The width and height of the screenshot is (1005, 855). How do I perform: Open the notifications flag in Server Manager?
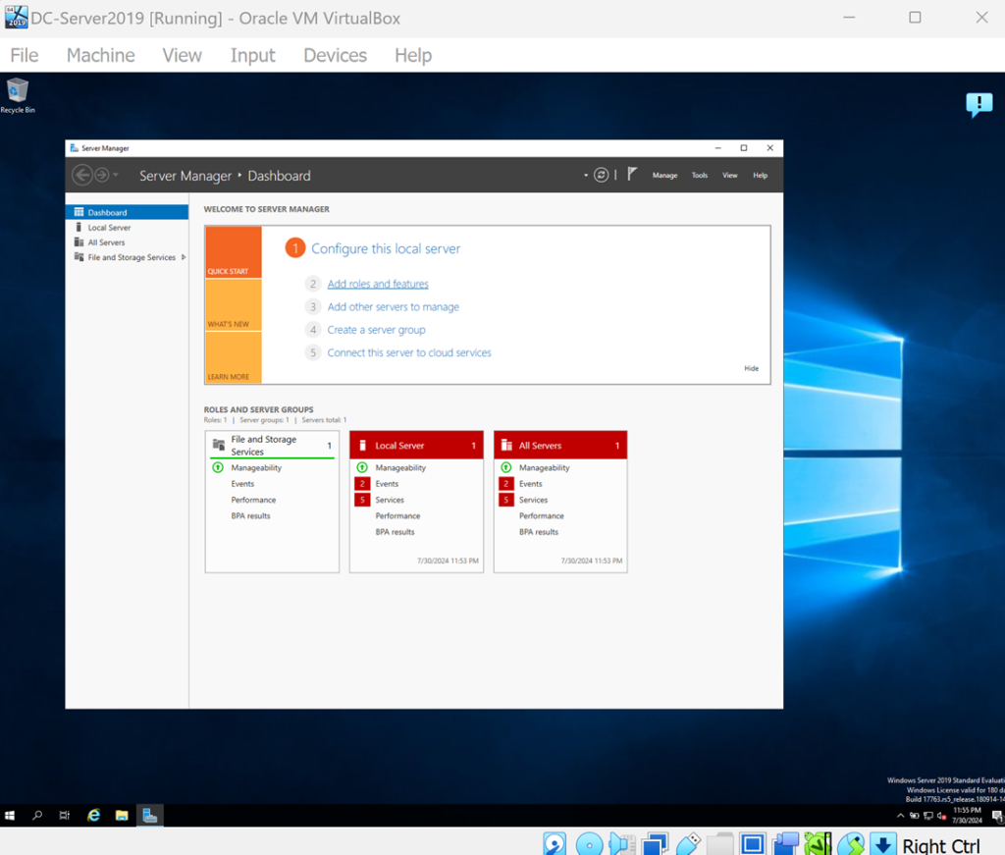tap(632, 174)
